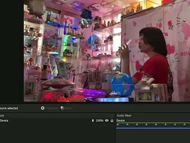Click the Device green audio level meter

coord(153,123)
